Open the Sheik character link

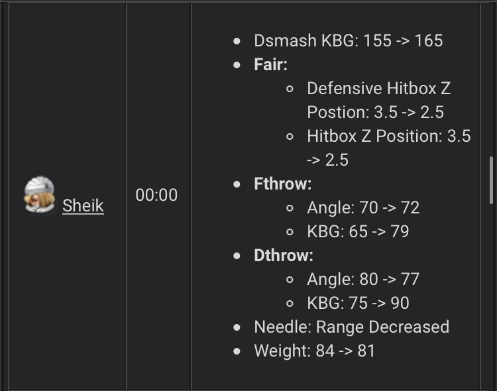(x=83, y=206)
